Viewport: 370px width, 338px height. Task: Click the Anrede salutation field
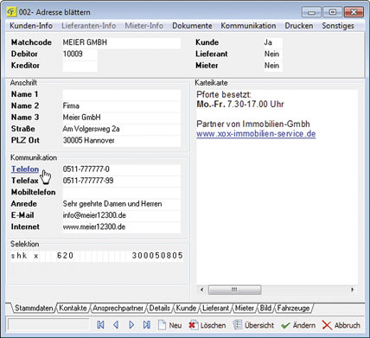(122, 204)
